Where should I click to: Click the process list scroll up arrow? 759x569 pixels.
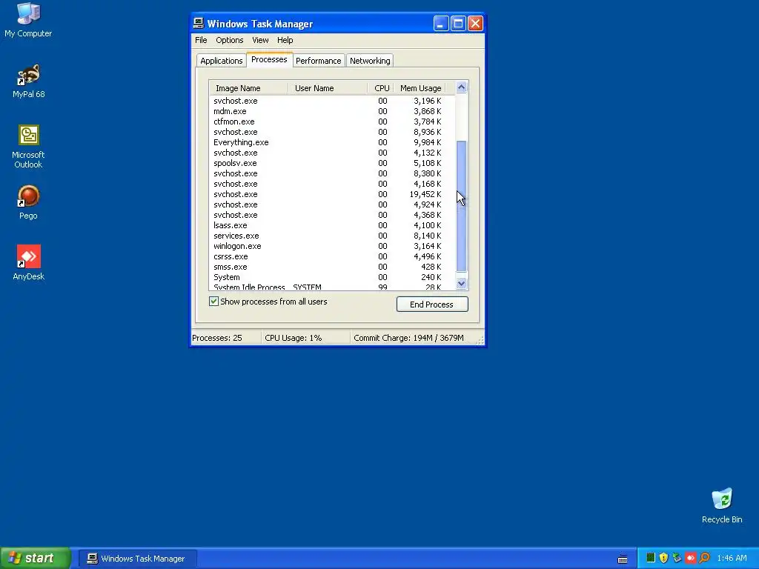pos(461,87)
